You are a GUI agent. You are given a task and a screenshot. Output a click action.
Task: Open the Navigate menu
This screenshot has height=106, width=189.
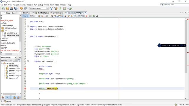click(x=16, y=5)
